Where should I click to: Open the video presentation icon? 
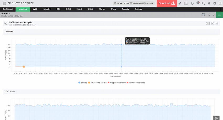[x=186, y=3]
